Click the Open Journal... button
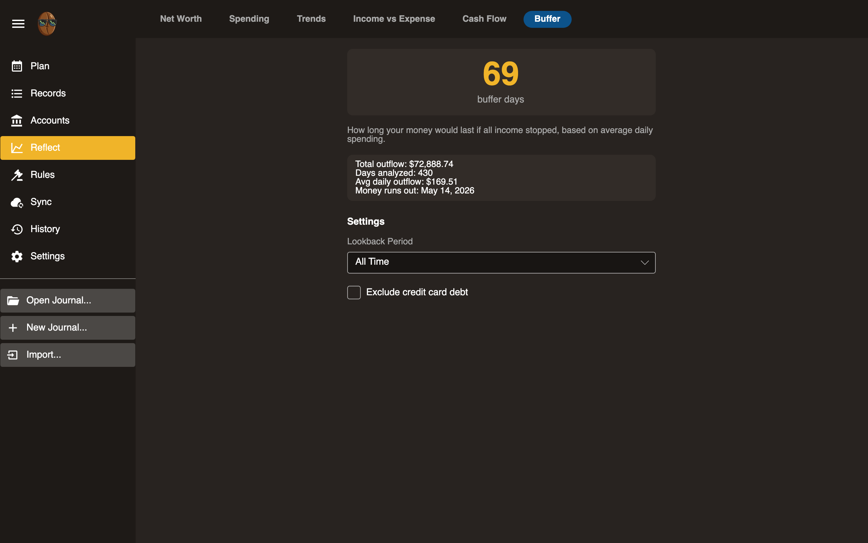Screen dimensions: 868x543 (x=68, y=301)
